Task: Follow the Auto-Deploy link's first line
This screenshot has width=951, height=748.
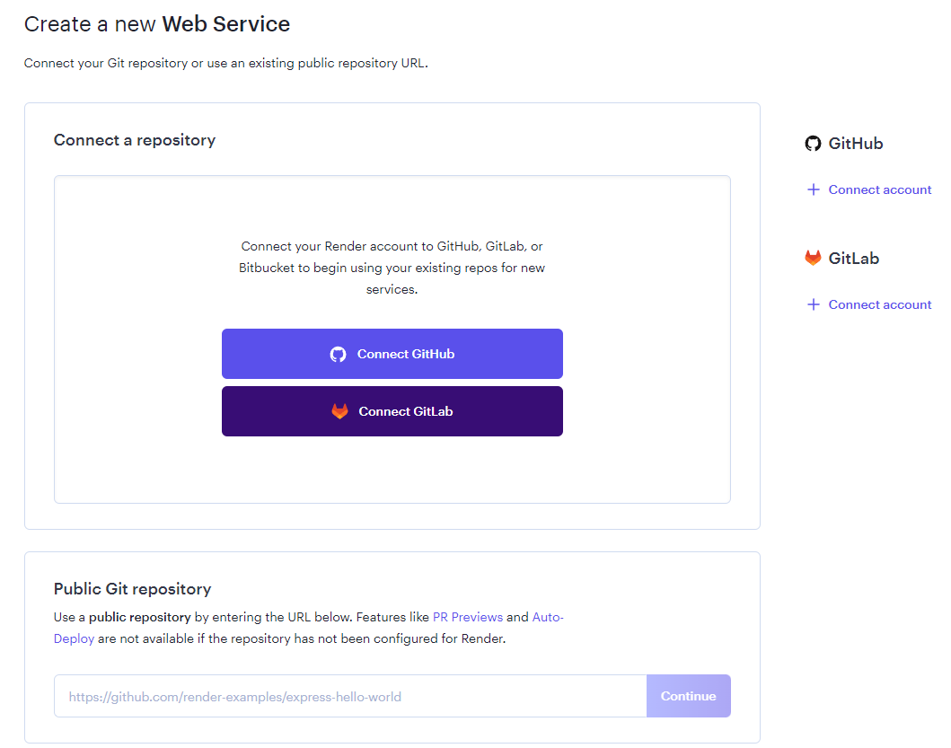Action: point(548,617)
